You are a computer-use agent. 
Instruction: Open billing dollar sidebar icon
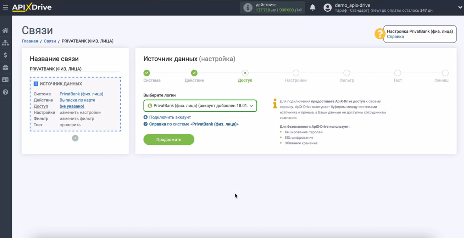pos(6,55)
